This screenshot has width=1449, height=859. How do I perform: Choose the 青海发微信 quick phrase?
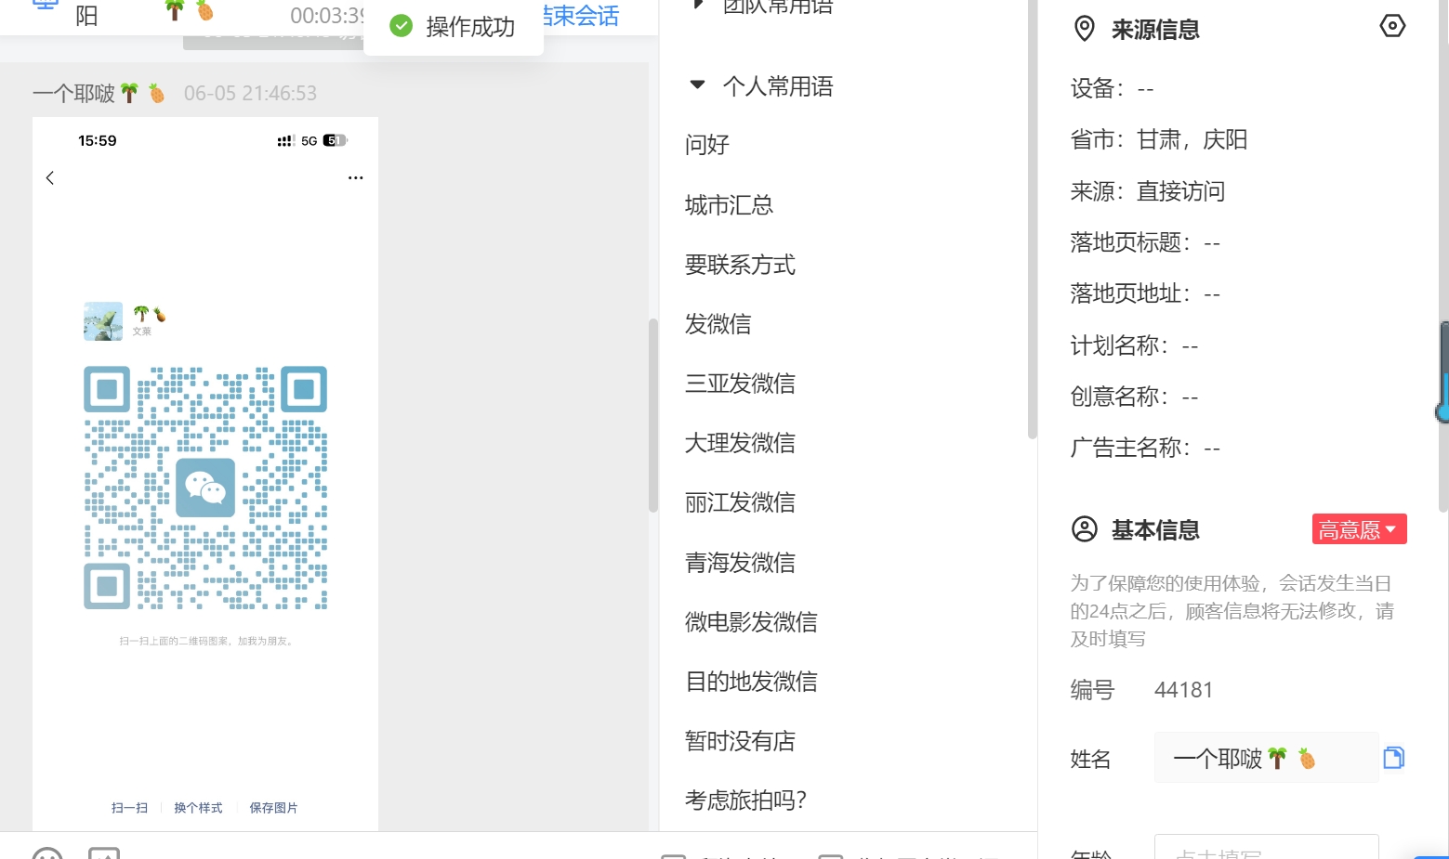point(740,563)
